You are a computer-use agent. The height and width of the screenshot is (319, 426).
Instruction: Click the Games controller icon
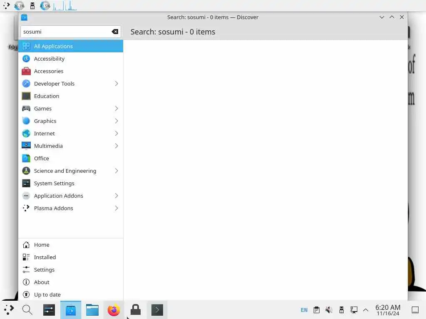pyautogui.click(x=26, y=108)
